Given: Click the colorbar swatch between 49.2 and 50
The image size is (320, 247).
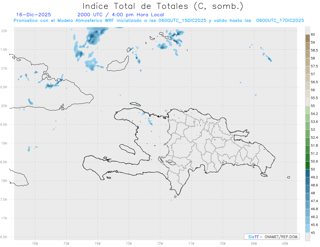Looking at the screenshot, I should tap(307, 173).
